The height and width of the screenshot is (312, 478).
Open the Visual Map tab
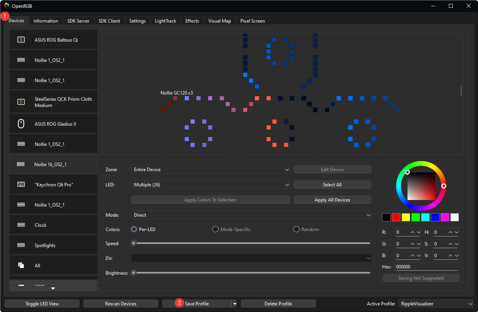tap(220, 21)
